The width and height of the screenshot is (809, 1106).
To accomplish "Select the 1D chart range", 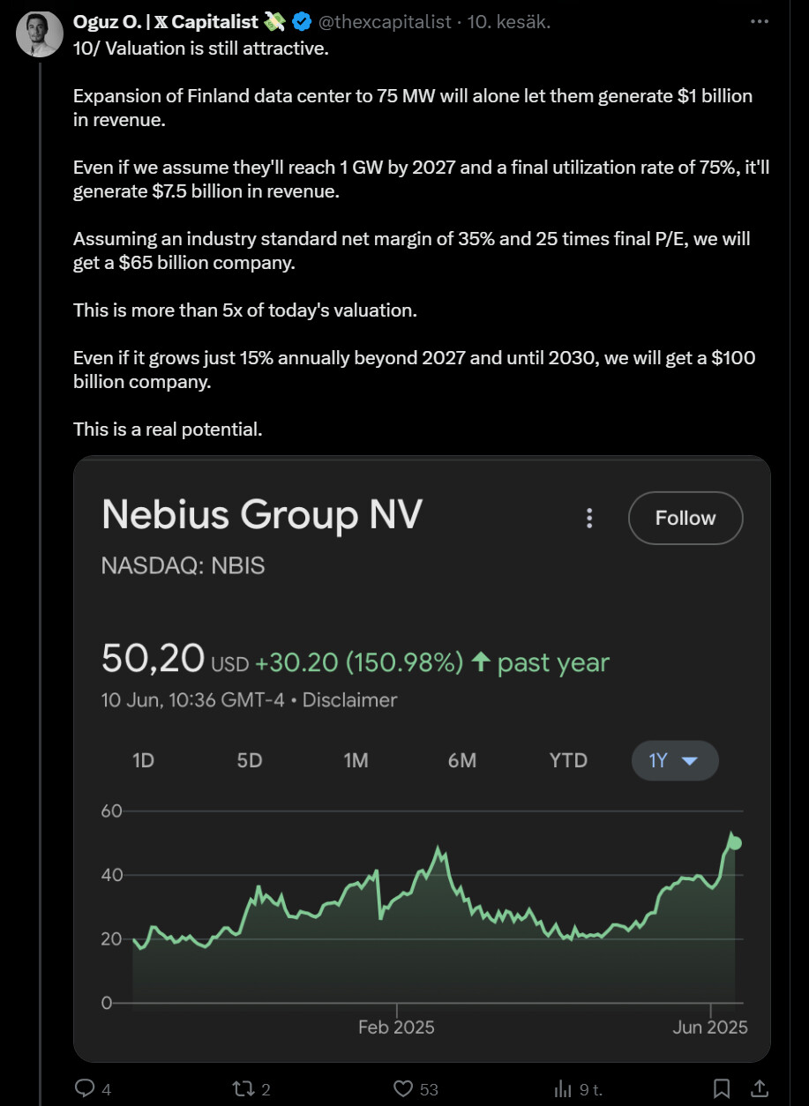I will [143, 760].
